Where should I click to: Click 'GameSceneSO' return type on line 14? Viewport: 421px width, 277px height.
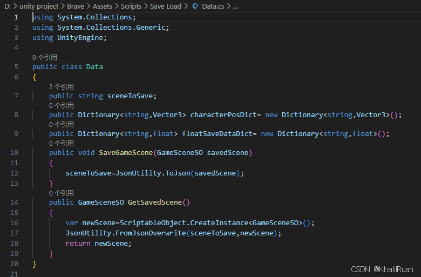(x=101, y=202)
